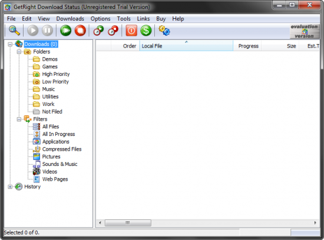Click the red power shutdown toolbar icon

[x=131, y=31]
